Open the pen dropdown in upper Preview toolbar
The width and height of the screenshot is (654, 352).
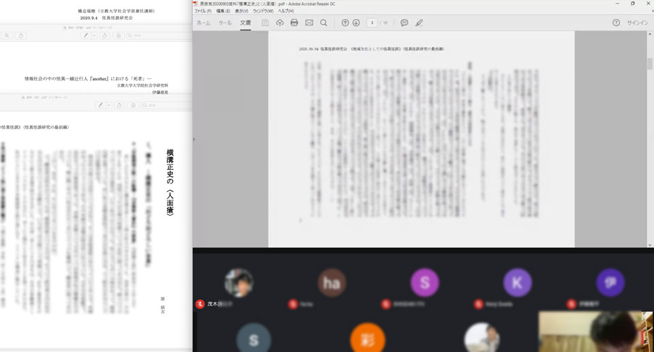[x=94, y=35]
